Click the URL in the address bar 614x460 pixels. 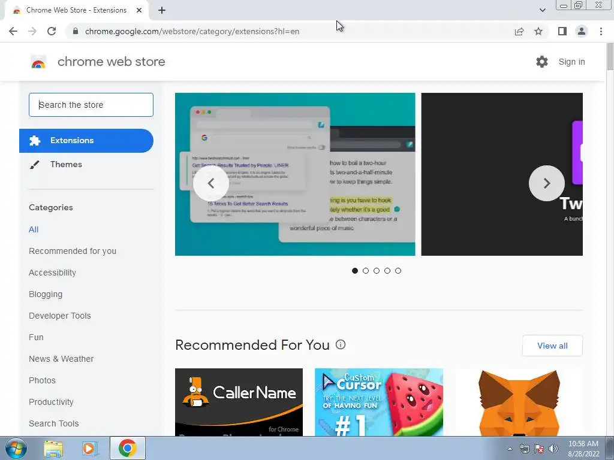(x=192, y=31)
